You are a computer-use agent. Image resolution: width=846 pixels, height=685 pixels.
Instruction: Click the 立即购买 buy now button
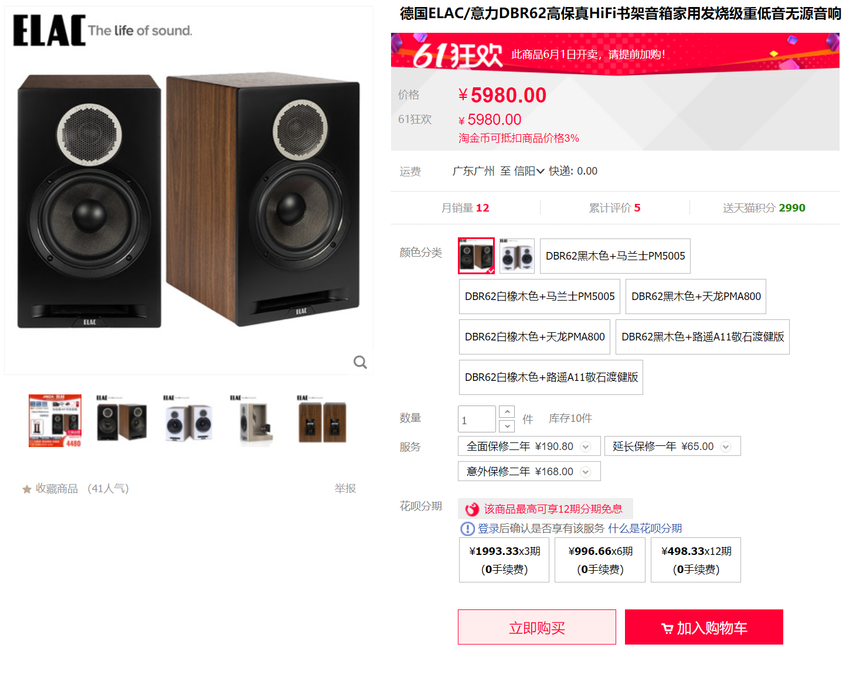tap(537, 627)
